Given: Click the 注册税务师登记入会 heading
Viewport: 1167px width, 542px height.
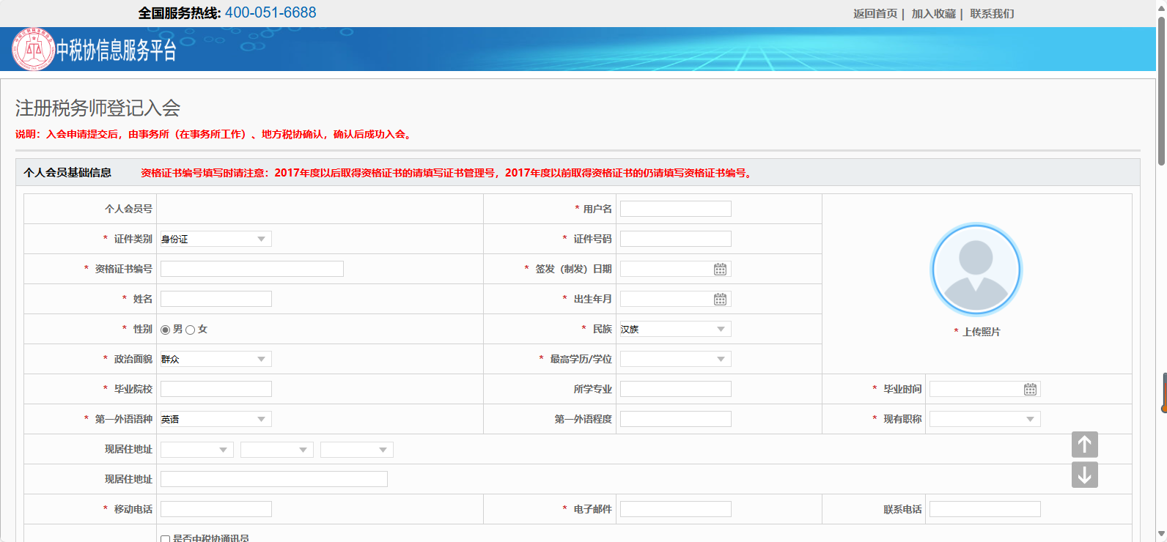Looking at the screenshot, I should coord(97,108).
